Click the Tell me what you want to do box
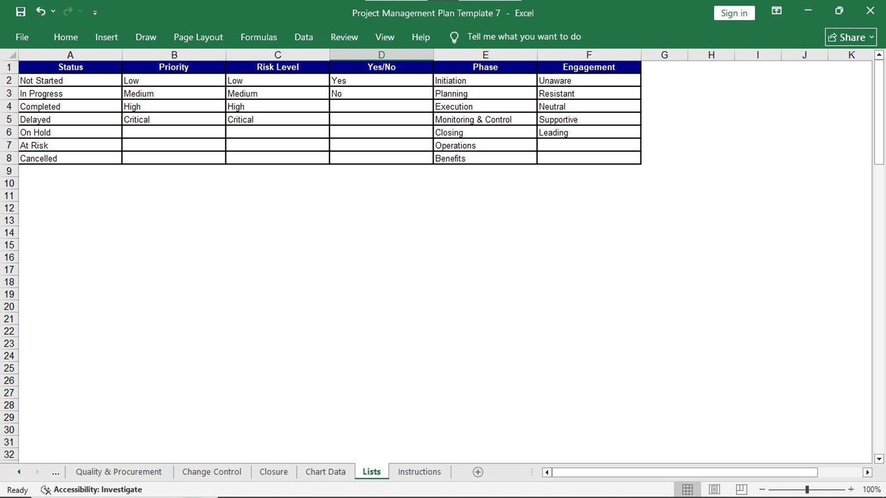886x498 pixels. [524, 37]
